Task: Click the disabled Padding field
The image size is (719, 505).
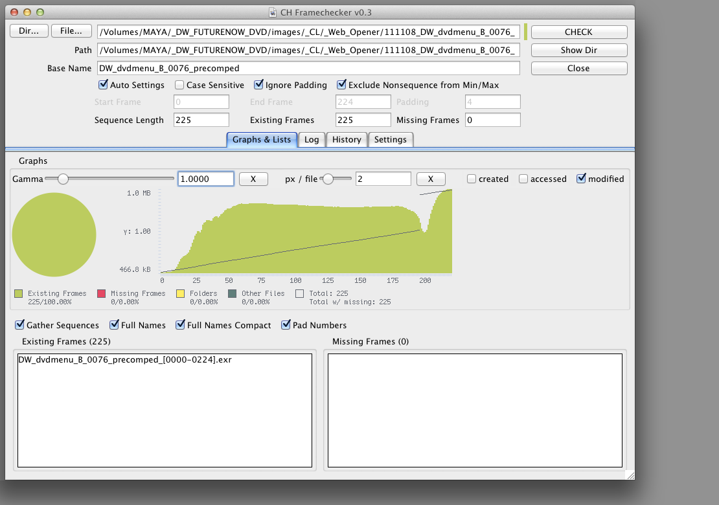Action: click(x=493, y=102)
